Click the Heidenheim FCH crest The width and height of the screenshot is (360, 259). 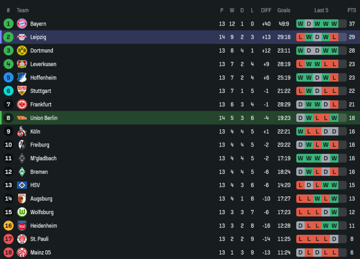click(22, 226)
